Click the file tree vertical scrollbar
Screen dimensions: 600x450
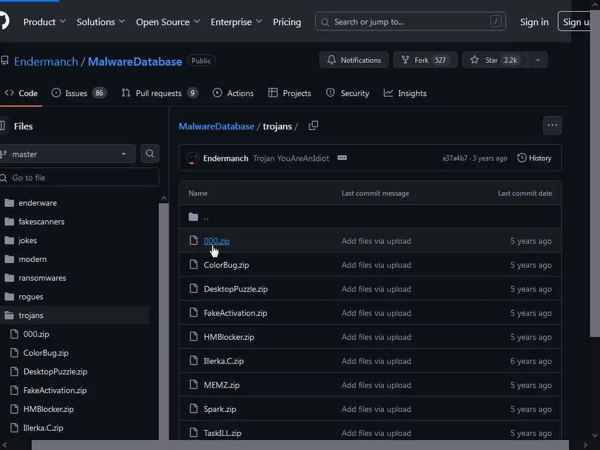point(164,322)
